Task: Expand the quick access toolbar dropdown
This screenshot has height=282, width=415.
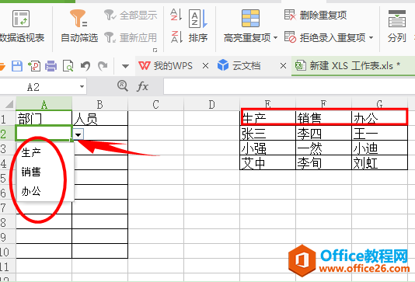Action: click(125, 66)
